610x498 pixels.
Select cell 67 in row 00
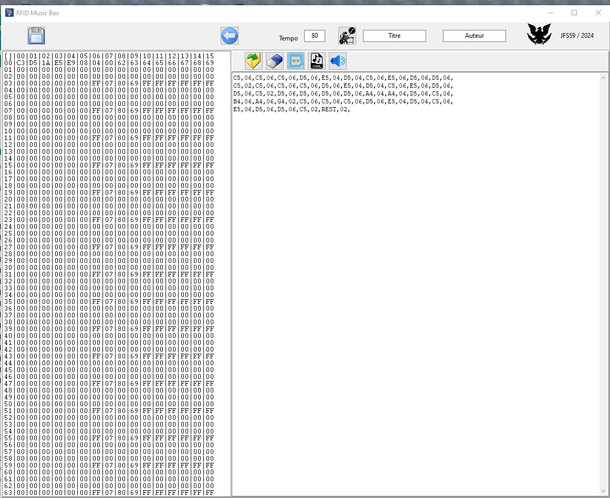pos(184,62)
